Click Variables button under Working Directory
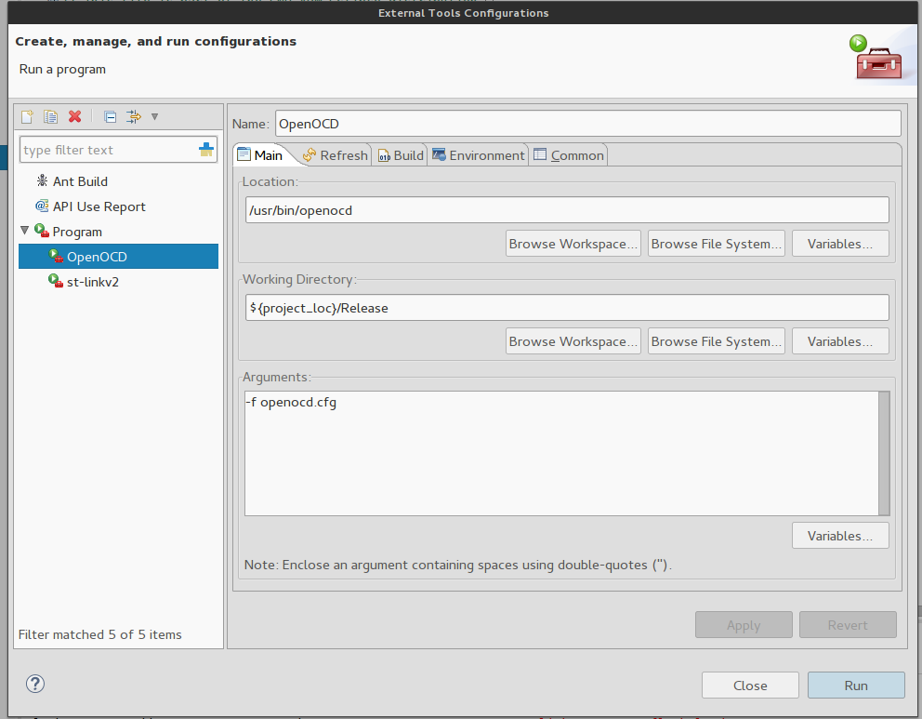This screenshot has width=922, height=719. (840, 341)
